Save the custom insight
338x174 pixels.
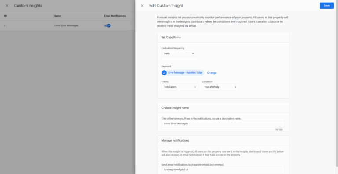tap(327, 6)
